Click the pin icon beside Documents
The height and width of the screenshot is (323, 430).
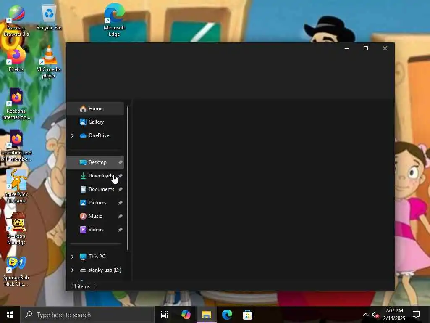pyautogui.click(x=120, y=189)
